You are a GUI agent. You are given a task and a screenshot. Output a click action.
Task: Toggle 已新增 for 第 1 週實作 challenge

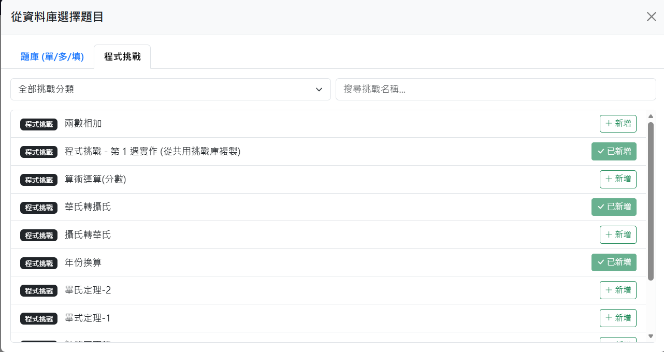coord(614,152)
